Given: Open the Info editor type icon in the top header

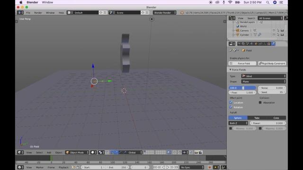Looking at the screenshot, I should pyautogui.click(x=20, y=13).
